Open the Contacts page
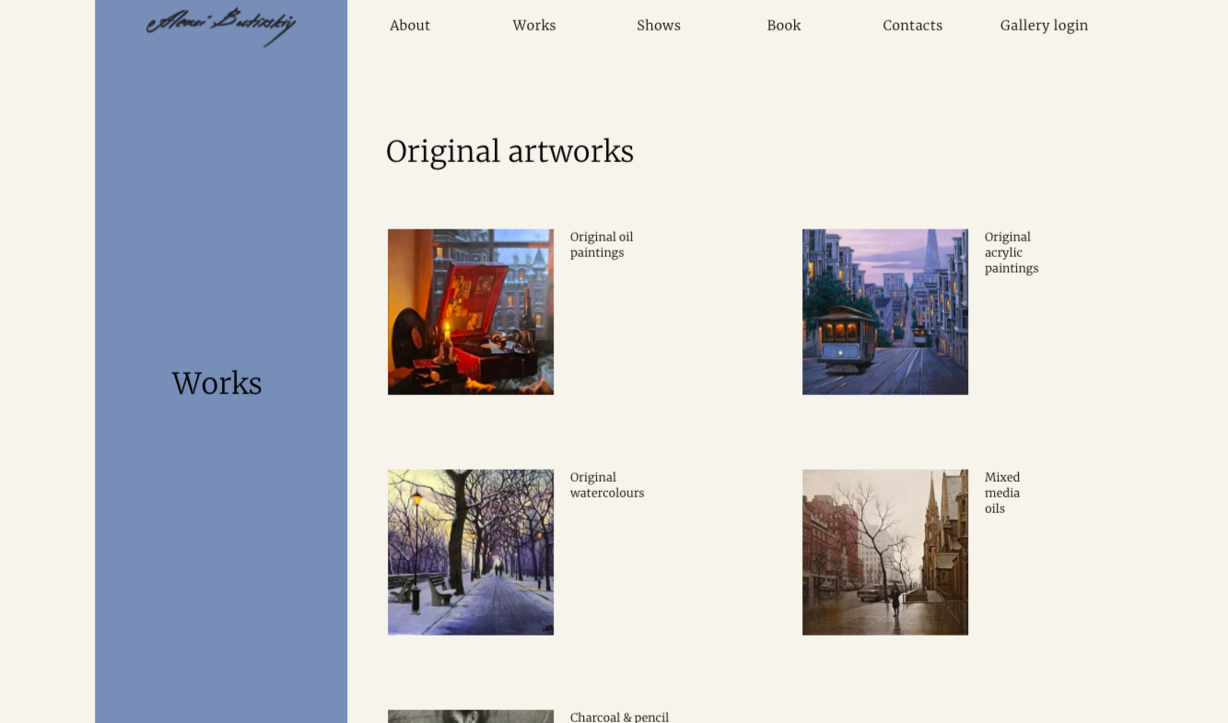 click(912, 26)
